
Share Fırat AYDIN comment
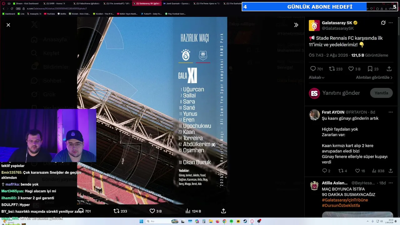(x=391, y=171)
